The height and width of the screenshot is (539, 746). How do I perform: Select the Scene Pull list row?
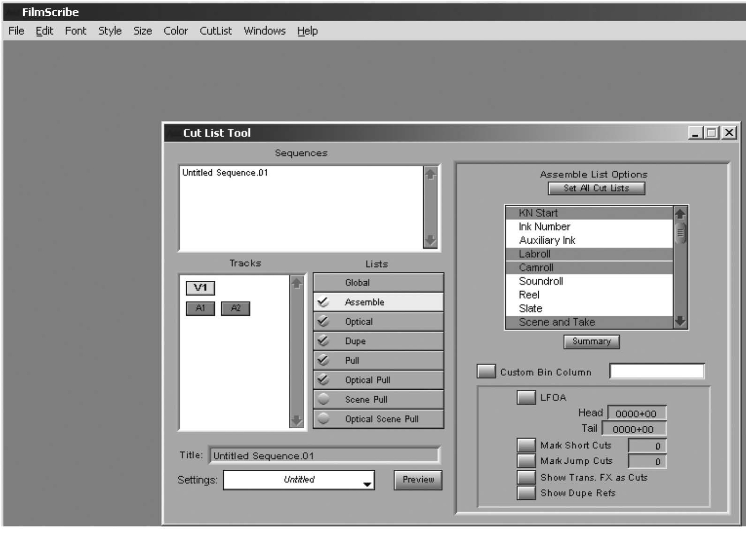tap(378, 400)
